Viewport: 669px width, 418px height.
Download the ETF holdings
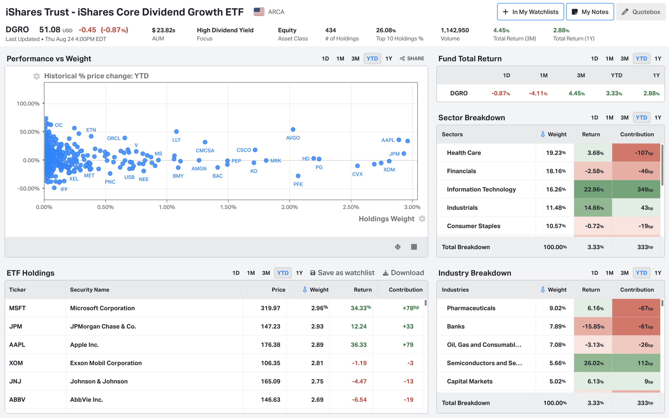pos(403,273)
